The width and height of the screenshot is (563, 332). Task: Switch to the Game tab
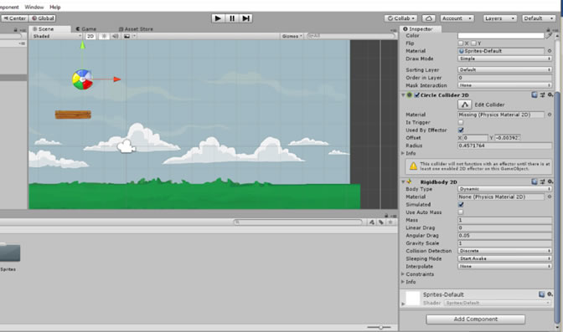[x=86, y=29]
